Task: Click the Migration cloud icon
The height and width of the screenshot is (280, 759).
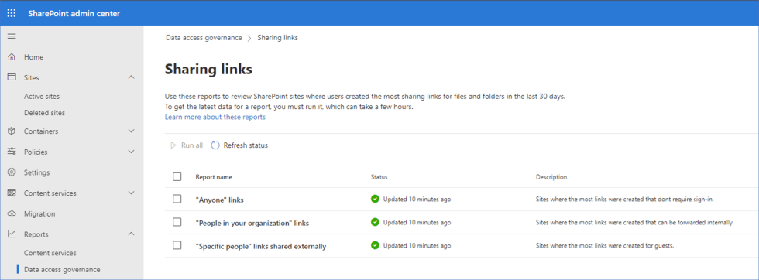Action: coord(12,213)
